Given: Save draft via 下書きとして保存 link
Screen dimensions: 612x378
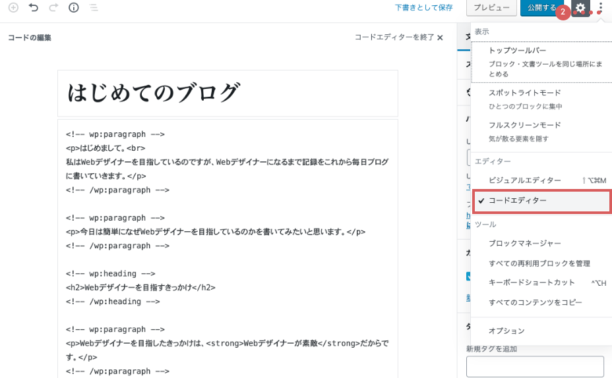Looking at the screenshot, I should click(x=423, y=8).
